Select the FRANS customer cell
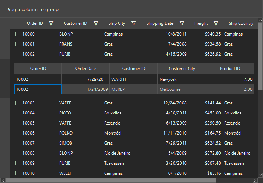This screenshot has width=263, height=183. (80, 44)
